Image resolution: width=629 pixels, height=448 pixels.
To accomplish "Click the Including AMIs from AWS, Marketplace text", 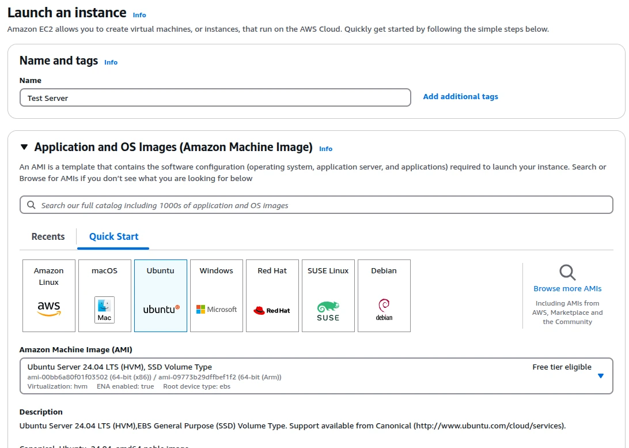I will 567,313.
